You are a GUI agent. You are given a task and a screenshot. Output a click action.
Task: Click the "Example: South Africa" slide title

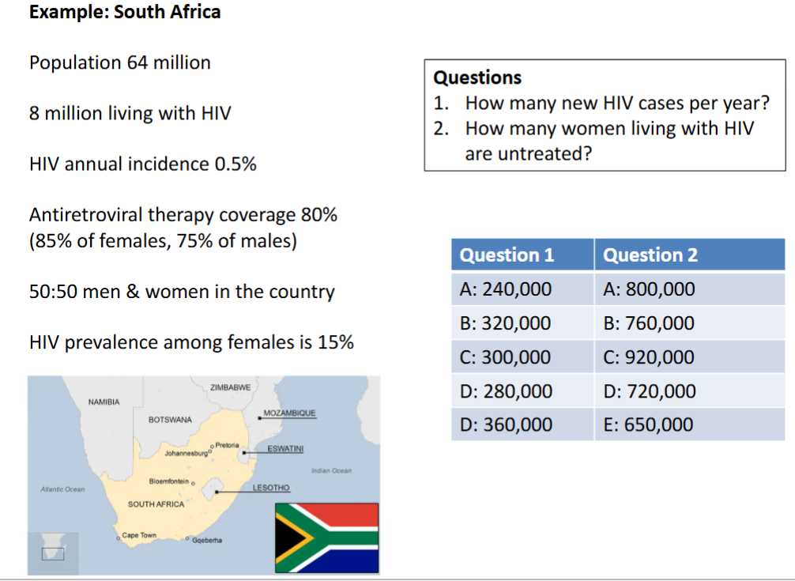tap(125, 12)
